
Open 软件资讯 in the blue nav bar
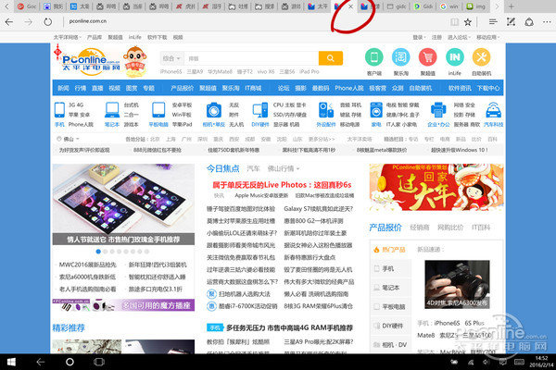460,88
